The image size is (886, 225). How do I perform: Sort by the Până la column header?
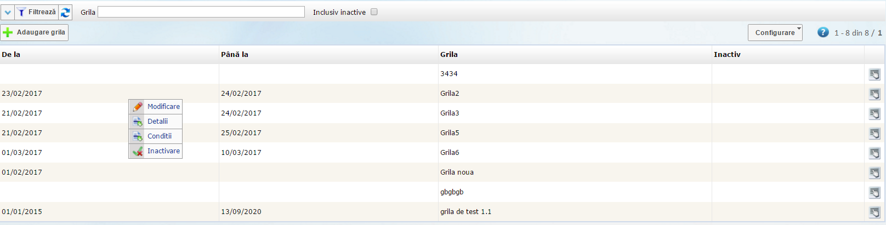tap(235, 55)
